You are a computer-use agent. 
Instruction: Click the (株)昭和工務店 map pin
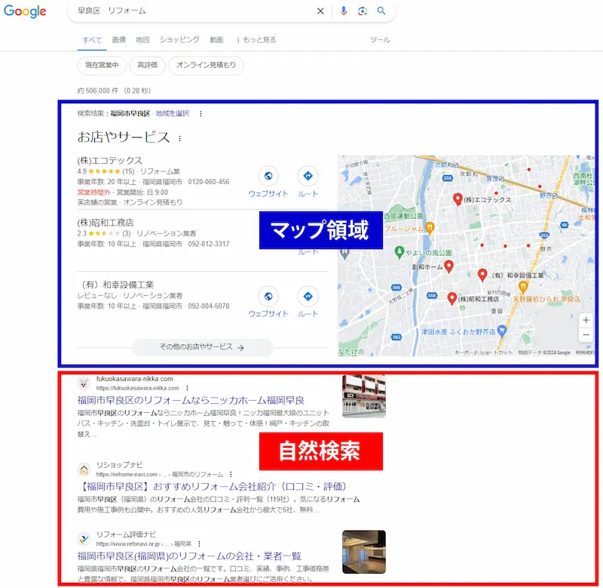point(451,298)
